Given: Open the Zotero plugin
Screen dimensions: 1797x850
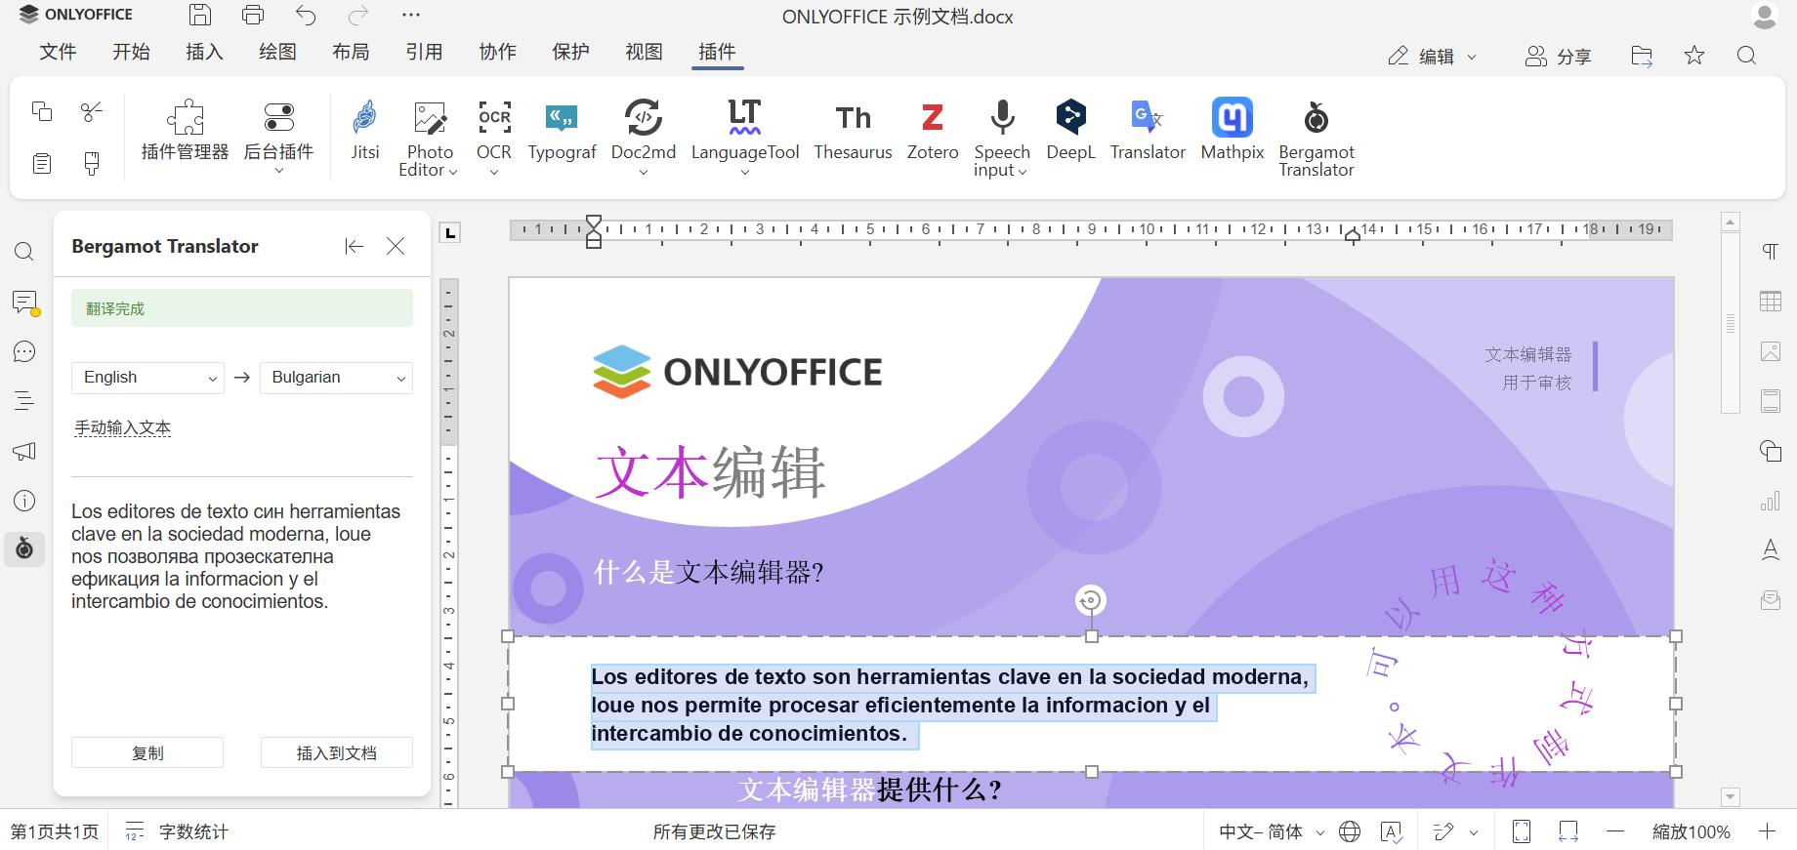Looking at the screenshot, I should click(933, 132).
